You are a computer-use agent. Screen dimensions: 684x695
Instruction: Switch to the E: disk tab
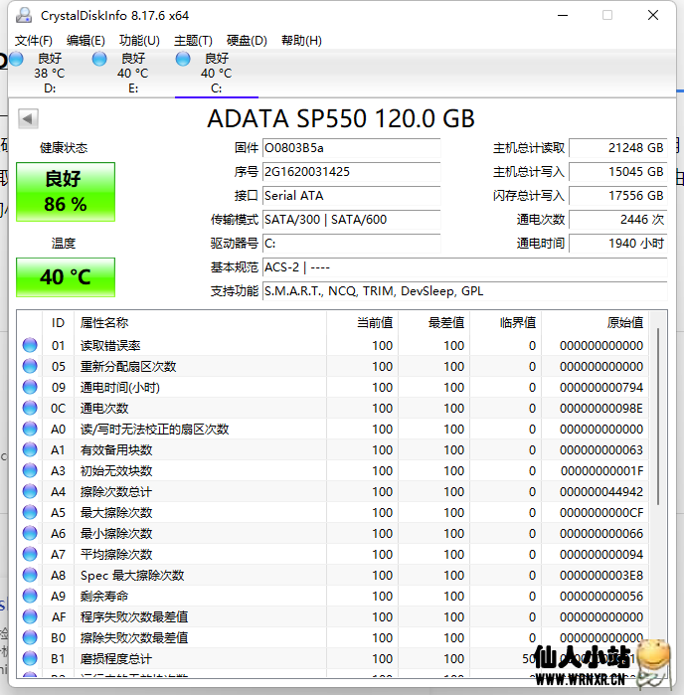[x=133, y=74]
